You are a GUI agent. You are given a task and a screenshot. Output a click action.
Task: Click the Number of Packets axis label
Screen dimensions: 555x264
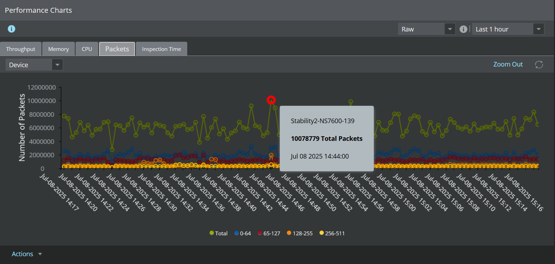point(22,127)
